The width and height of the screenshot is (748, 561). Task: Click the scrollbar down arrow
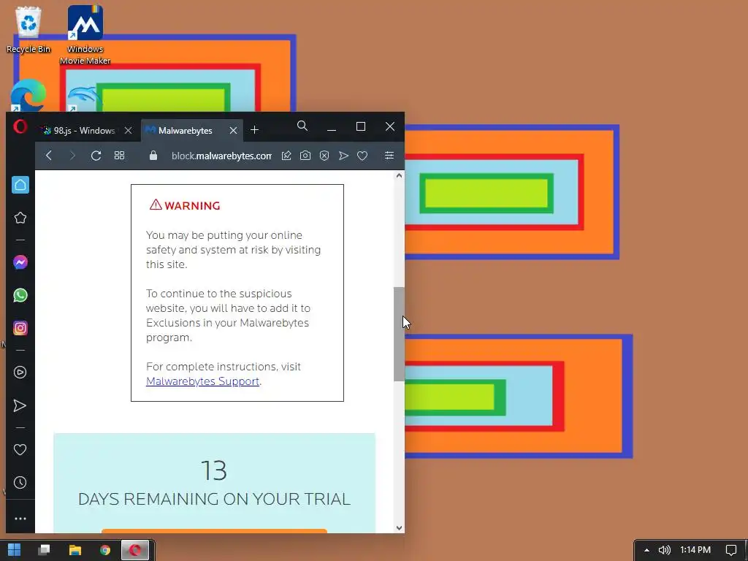(400, 528)
